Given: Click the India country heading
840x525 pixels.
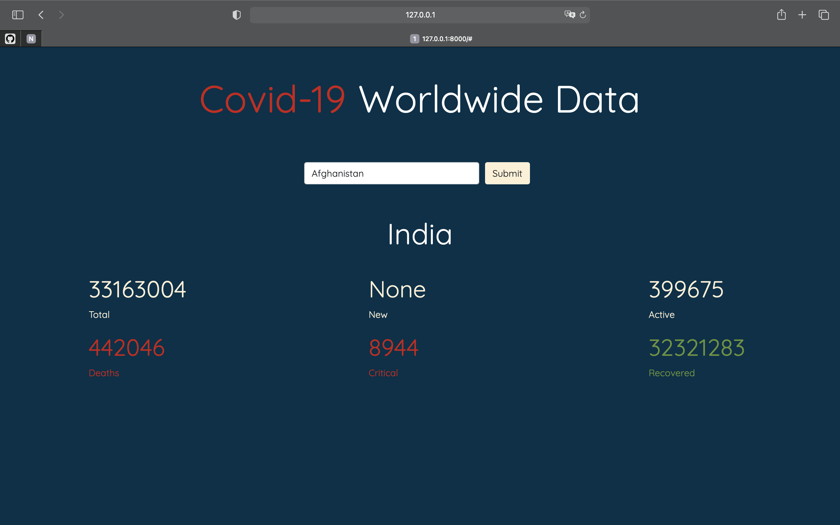Looking at the screenshot, I should coord(420,234).
